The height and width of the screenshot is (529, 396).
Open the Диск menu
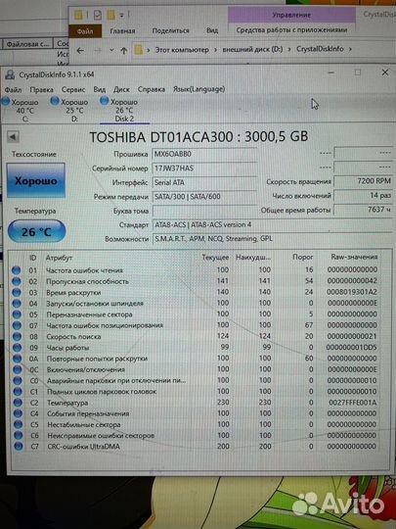pos(121,89)
